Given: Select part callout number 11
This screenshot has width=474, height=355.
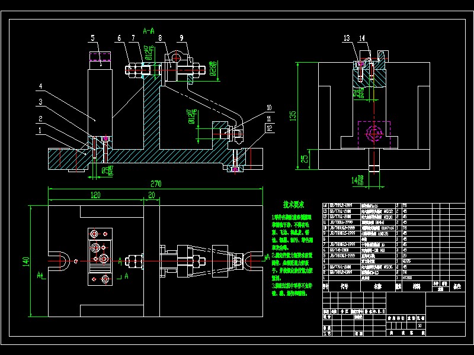Looking at the screenshot, I should pos(269,119).
